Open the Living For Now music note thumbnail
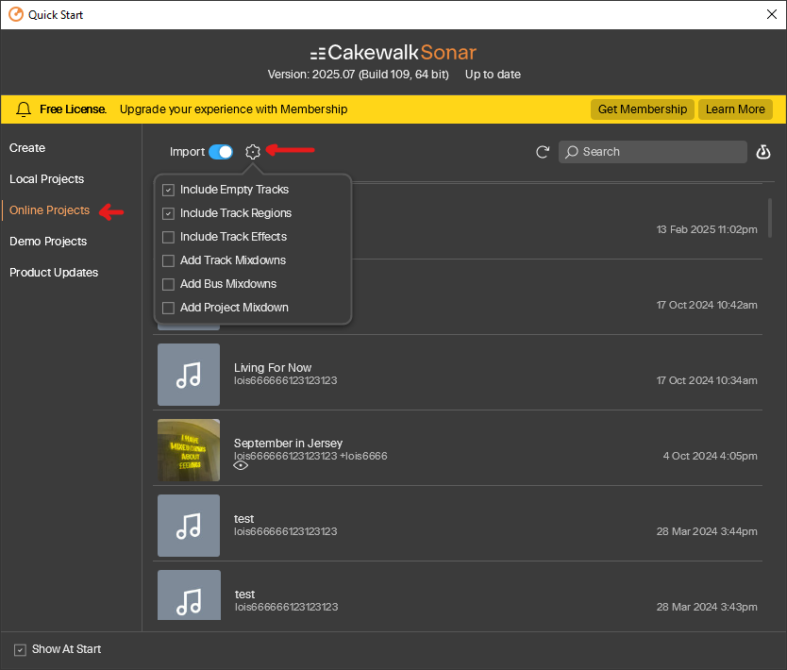Image resolution: width=787 pixels, height=670 pixels. pyautogui.click(x=189, y=375)
